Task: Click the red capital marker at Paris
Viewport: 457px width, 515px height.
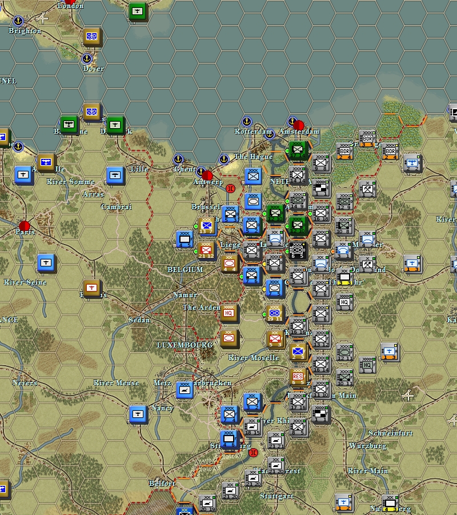Action: (x=25, y=226)
